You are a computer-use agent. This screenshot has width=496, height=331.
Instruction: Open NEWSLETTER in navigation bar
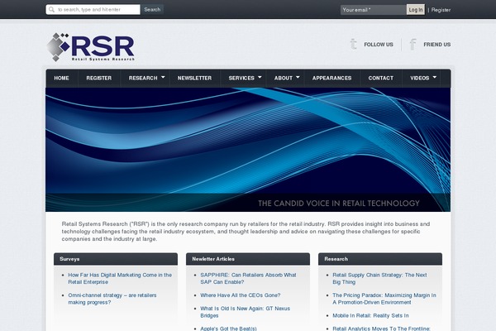(x=194, y=79)
